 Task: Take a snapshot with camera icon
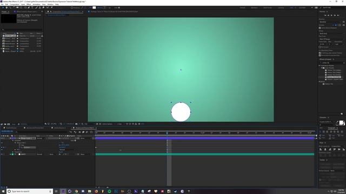coord(76,124)
